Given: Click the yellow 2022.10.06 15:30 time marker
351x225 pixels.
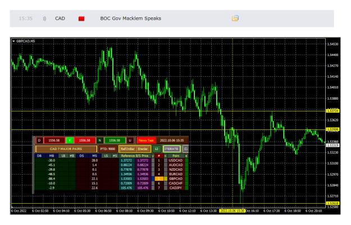Looking at the screenshot, I should [233, 211].
